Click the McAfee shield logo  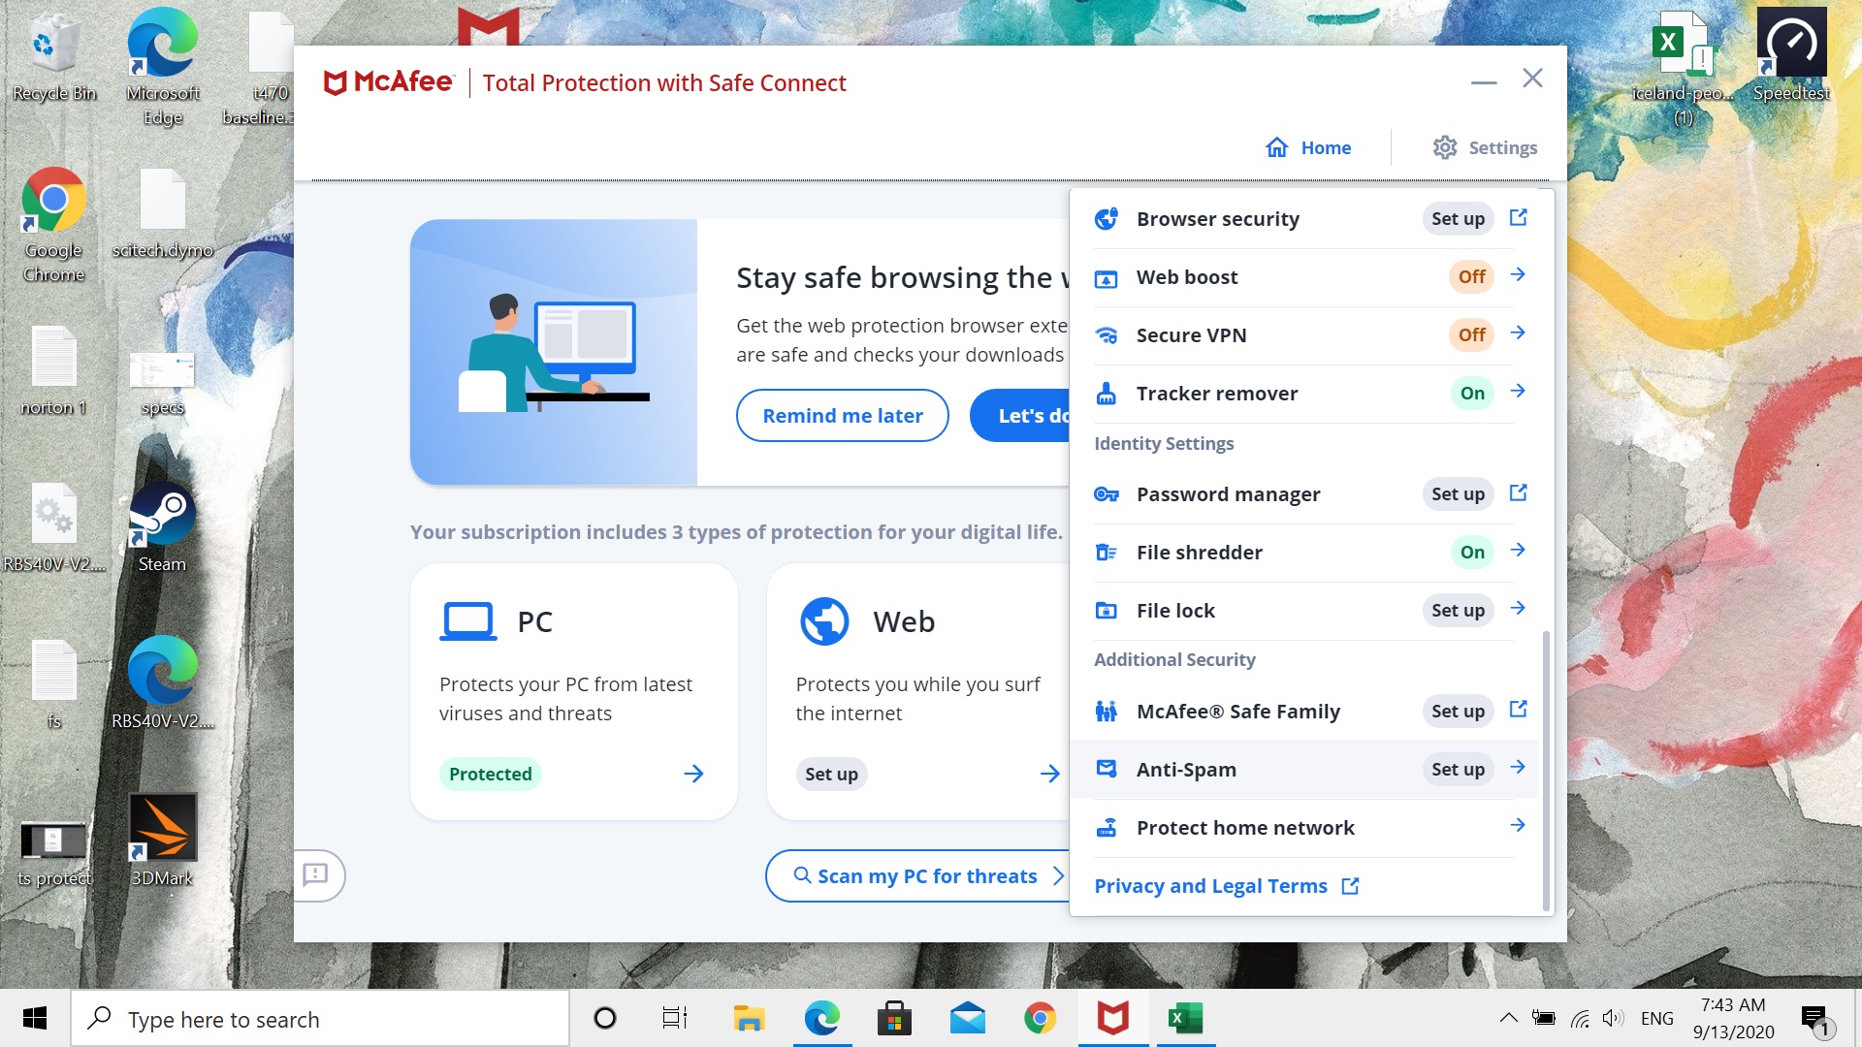(x=335, y=83)
